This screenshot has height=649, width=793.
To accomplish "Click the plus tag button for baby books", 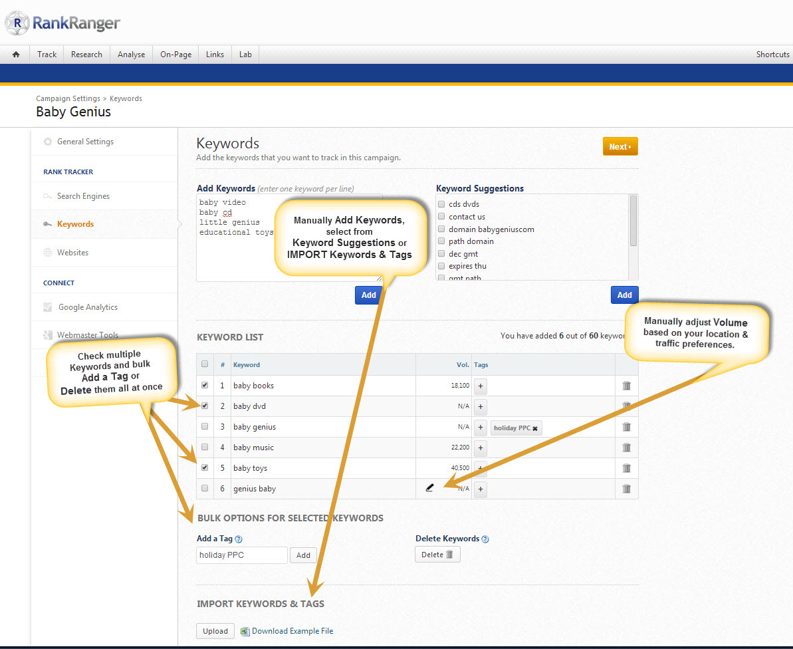I will coord(481,386).
